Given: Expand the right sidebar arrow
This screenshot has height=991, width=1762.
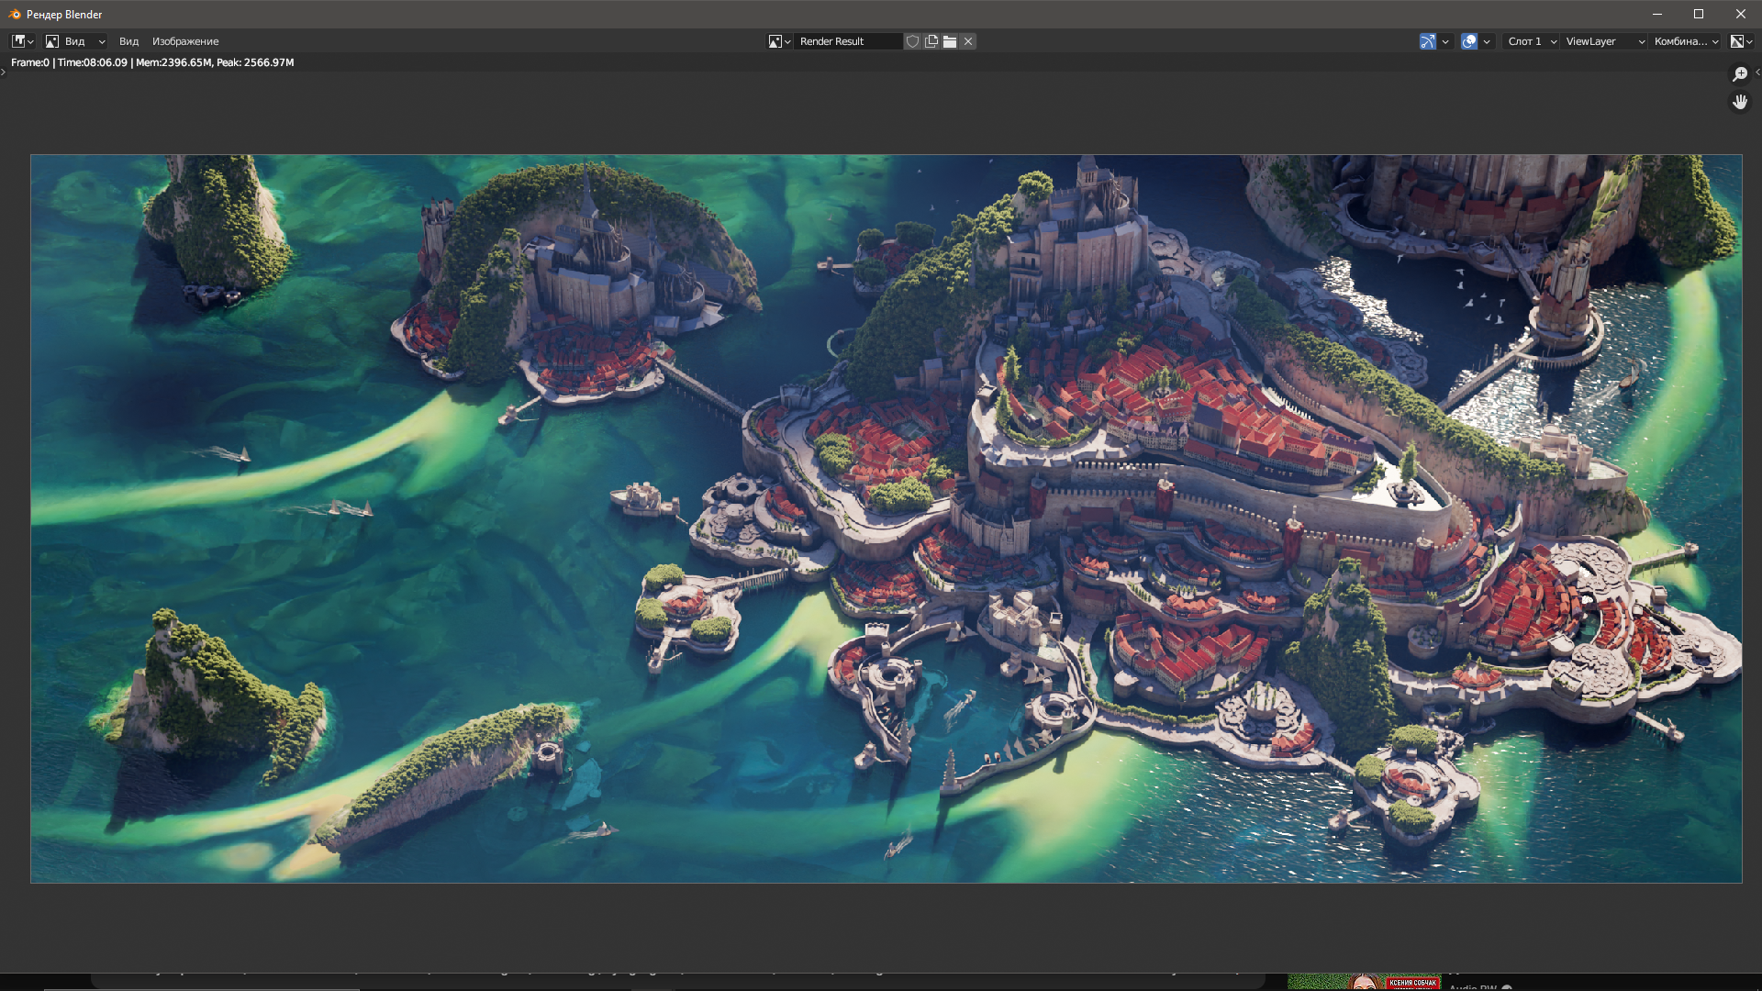Looking at the screenshot, I should tap(1757, 72).
